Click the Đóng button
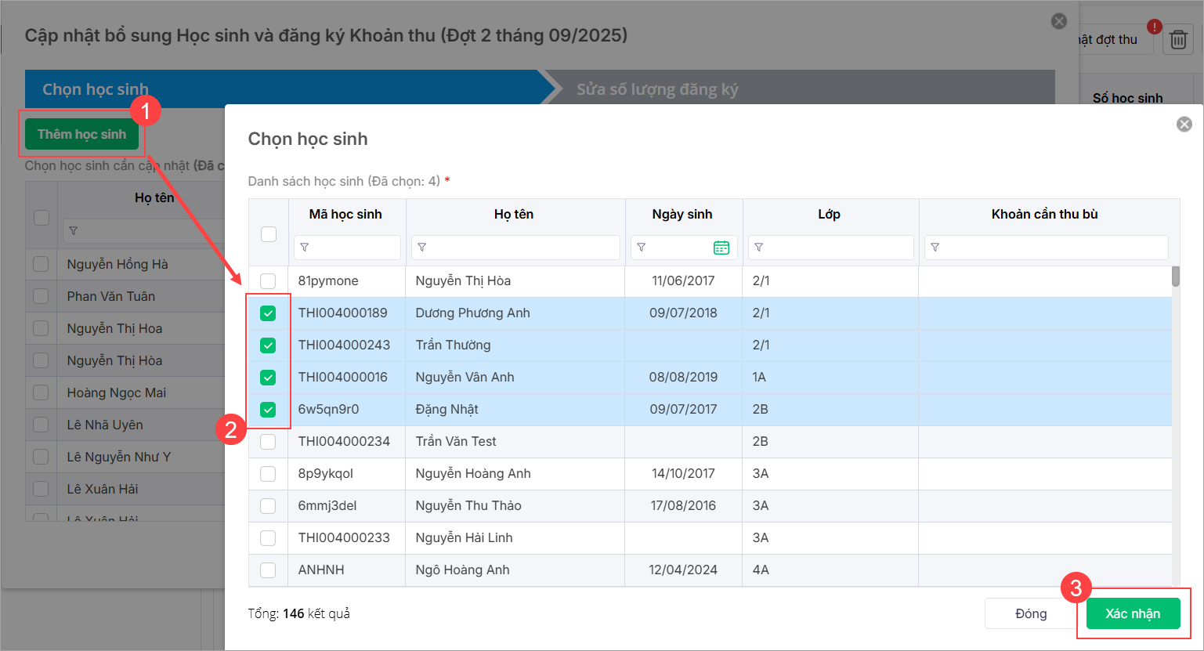 pyautogui.click(x=1031, y=613)
